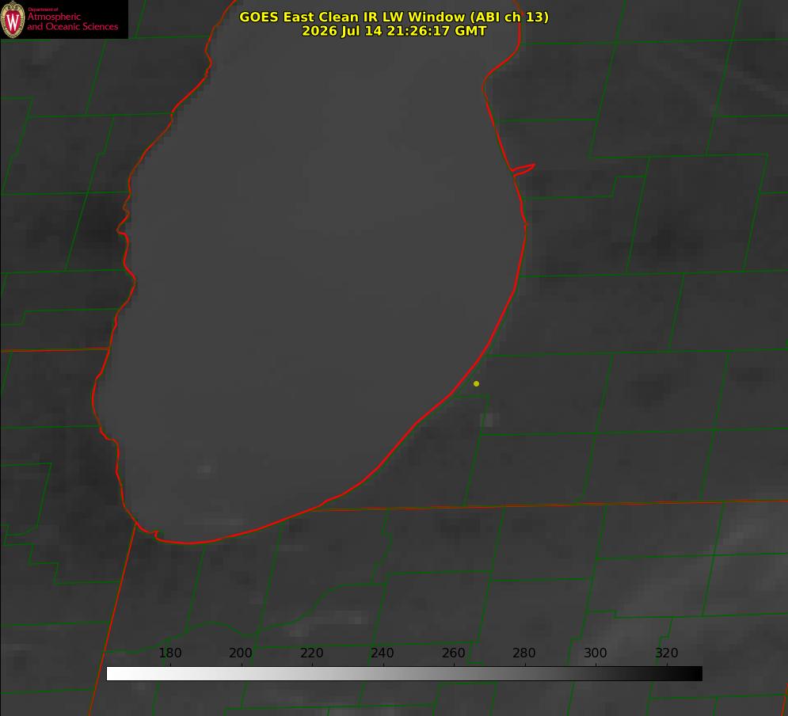Click the 320 colorbar label
The width and height of the screenshot is (788, 716).
click(x=667, y=653)
